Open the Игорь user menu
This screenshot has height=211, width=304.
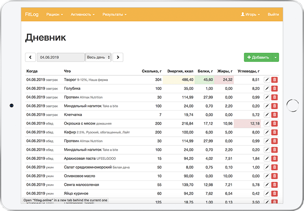pyautogui.click(x=250, y=14)
